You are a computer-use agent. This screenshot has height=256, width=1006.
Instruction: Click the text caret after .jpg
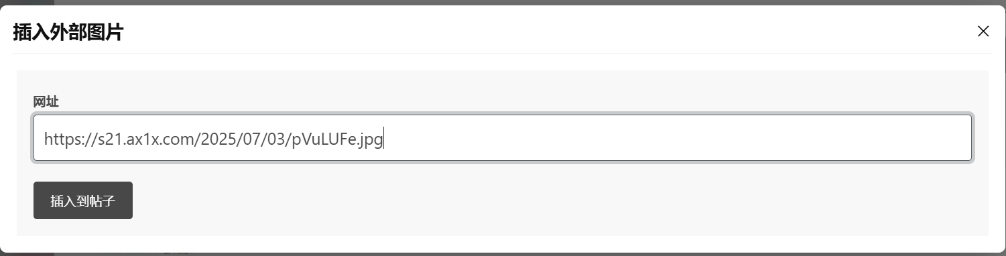click(x=383, y=139)
